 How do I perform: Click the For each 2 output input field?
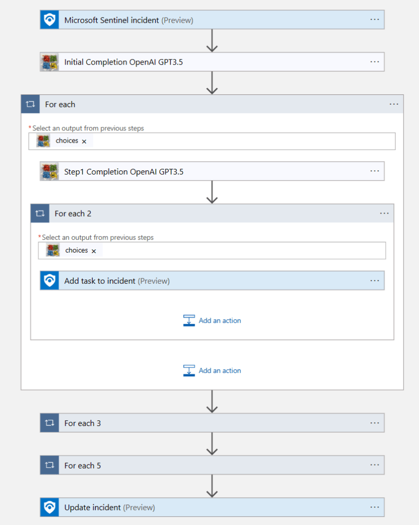tap(241, 250)
